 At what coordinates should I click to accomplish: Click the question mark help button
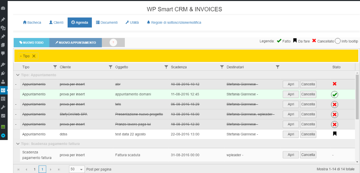[113, 43]
